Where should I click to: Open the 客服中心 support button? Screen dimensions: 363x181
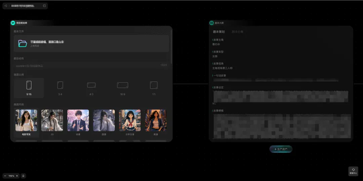click(353, 171)
